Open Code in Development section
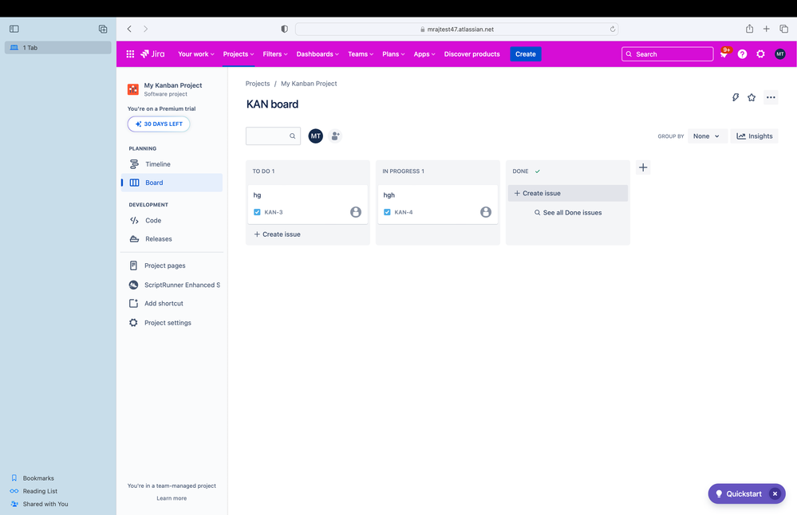This screenshot has width=797, height=515. (x=172, y=220)
